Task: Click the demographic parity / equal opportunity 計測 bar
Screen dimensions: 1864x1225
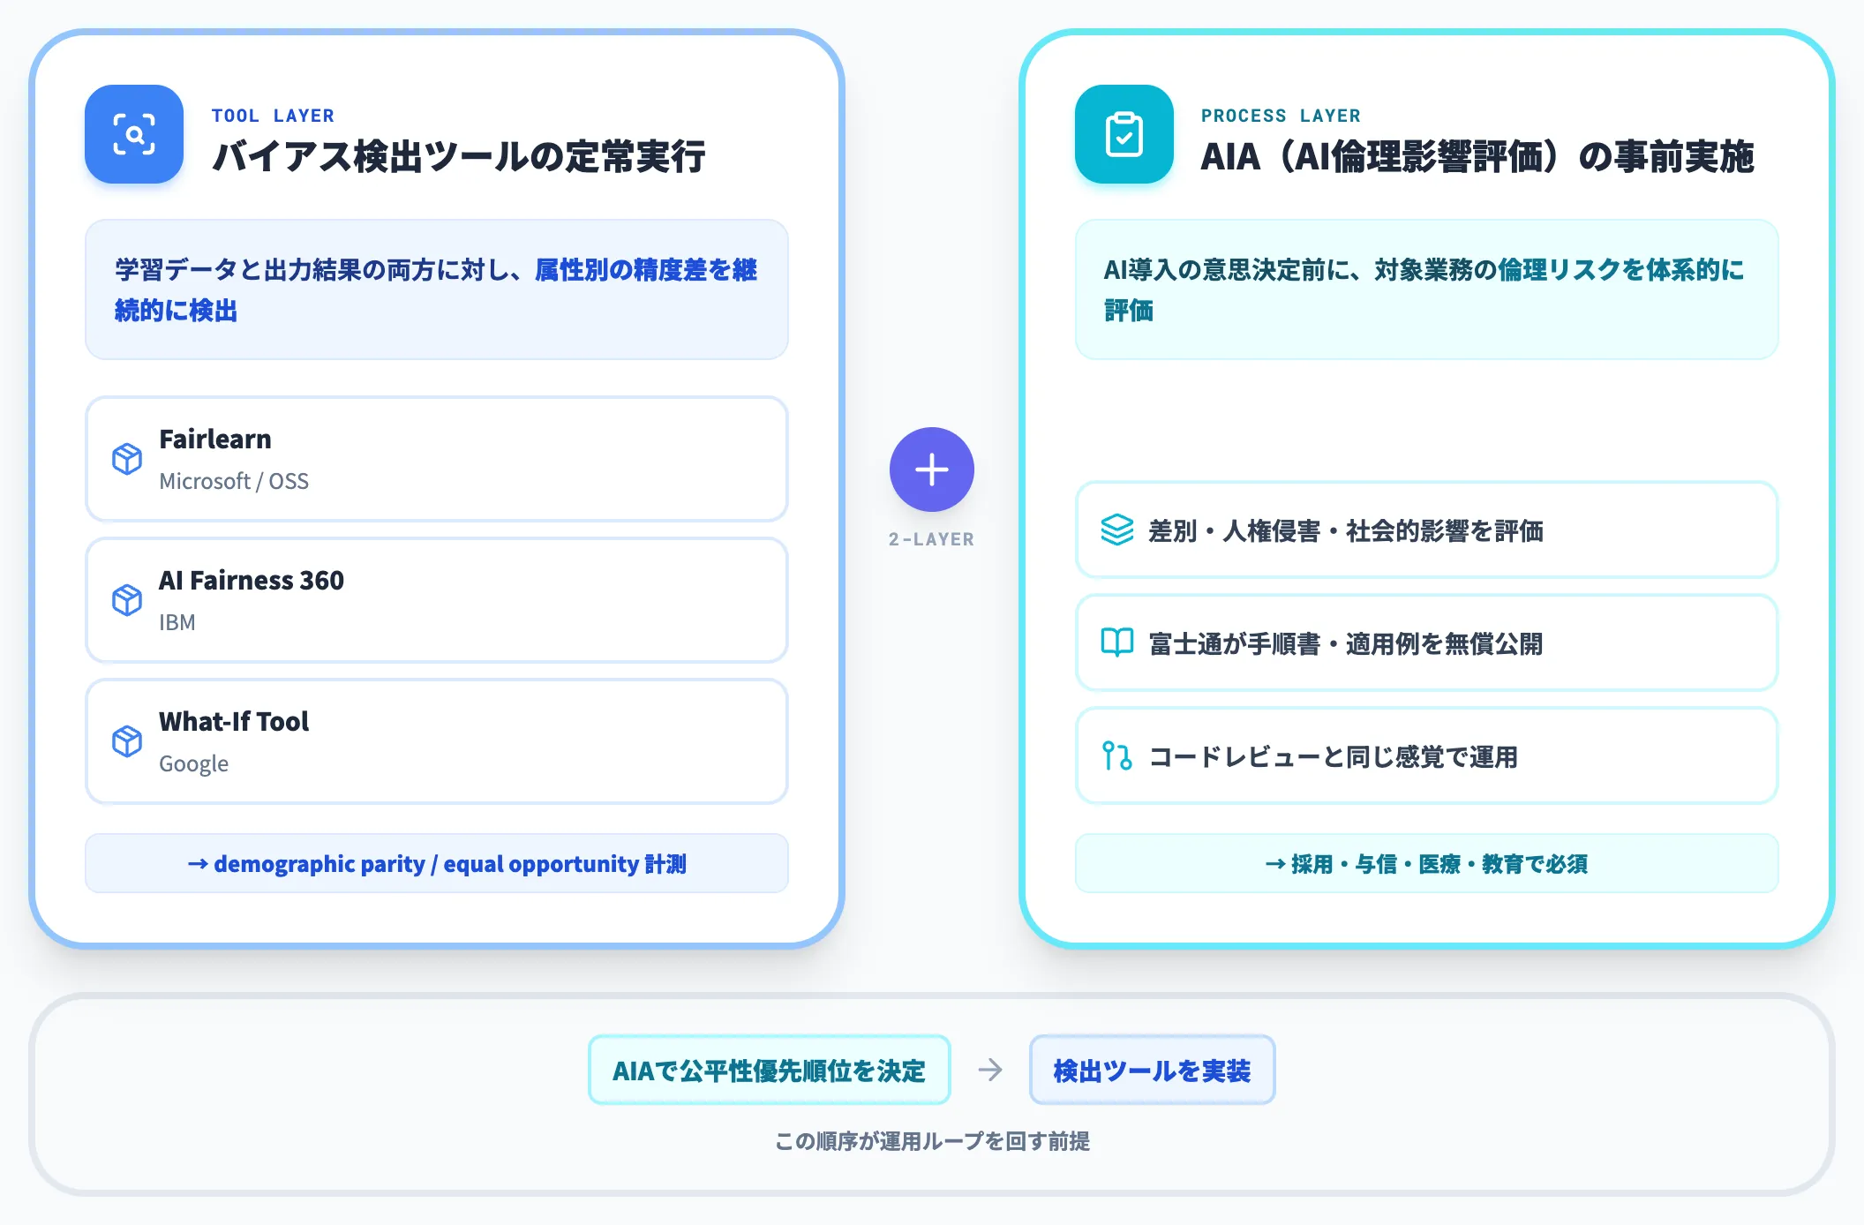Action: pyautogui.click(x=437, y=863)
